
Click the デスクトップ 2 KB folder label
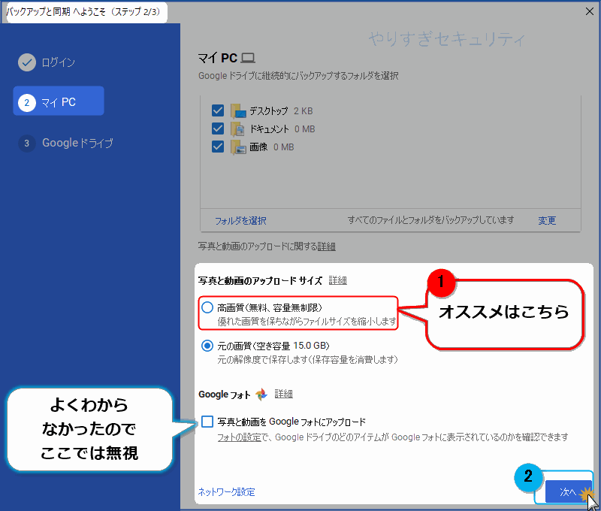[281, 111]
